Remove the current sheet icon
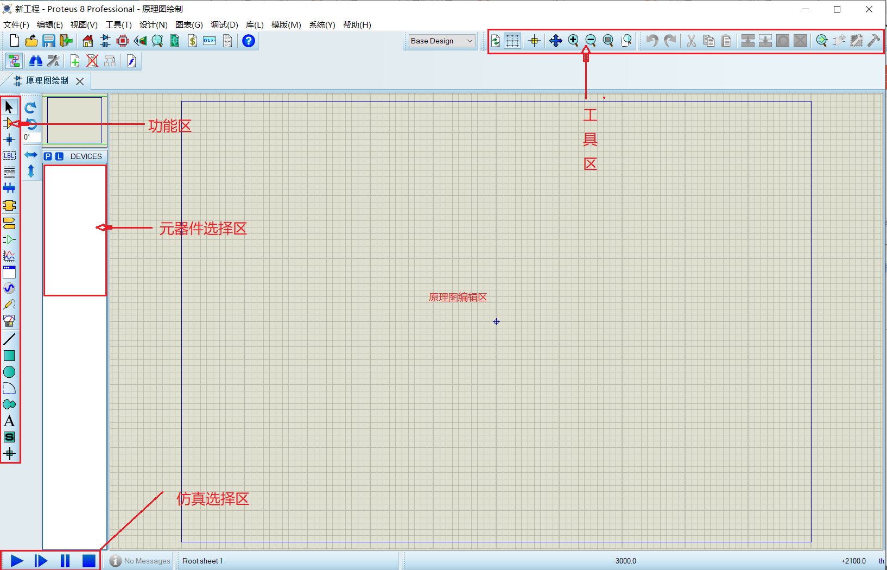Image resolution: width=887 pixels, height=570 pixels. 92,61
